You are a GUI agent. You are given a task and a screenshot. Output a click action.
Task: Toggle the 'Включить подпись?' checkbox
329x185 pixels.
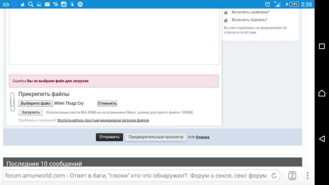click(x=226, y=20)
